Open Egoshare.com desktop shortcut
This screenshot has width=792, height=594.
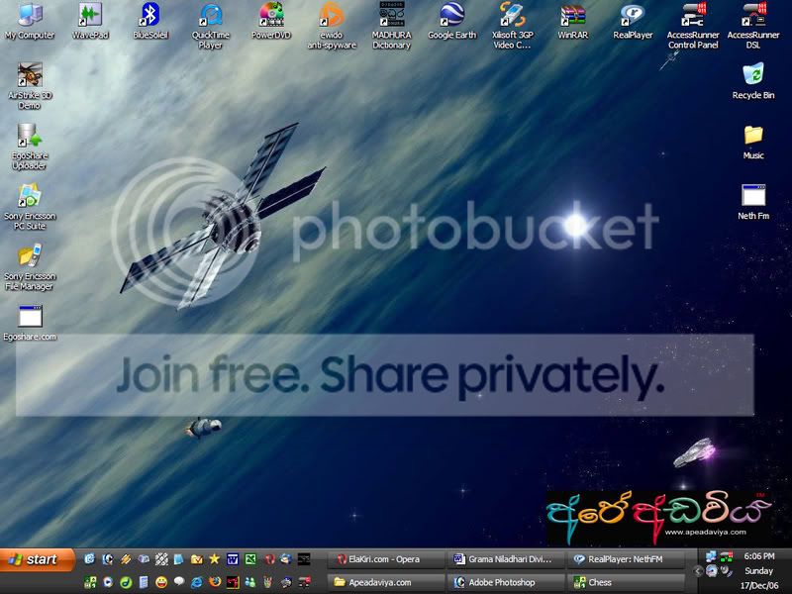(30, 323)
